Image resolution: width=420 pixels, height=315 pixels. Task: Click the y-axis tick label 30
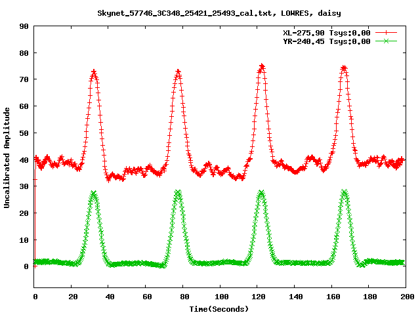pyautogui.click(x=24, y=186)
